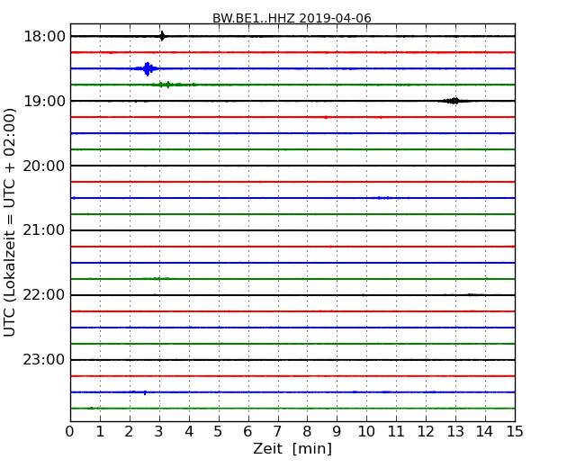Viewport: 585px width, 468px height.
Task: Click x-axis tick label 11
Action: pos(396,432)
